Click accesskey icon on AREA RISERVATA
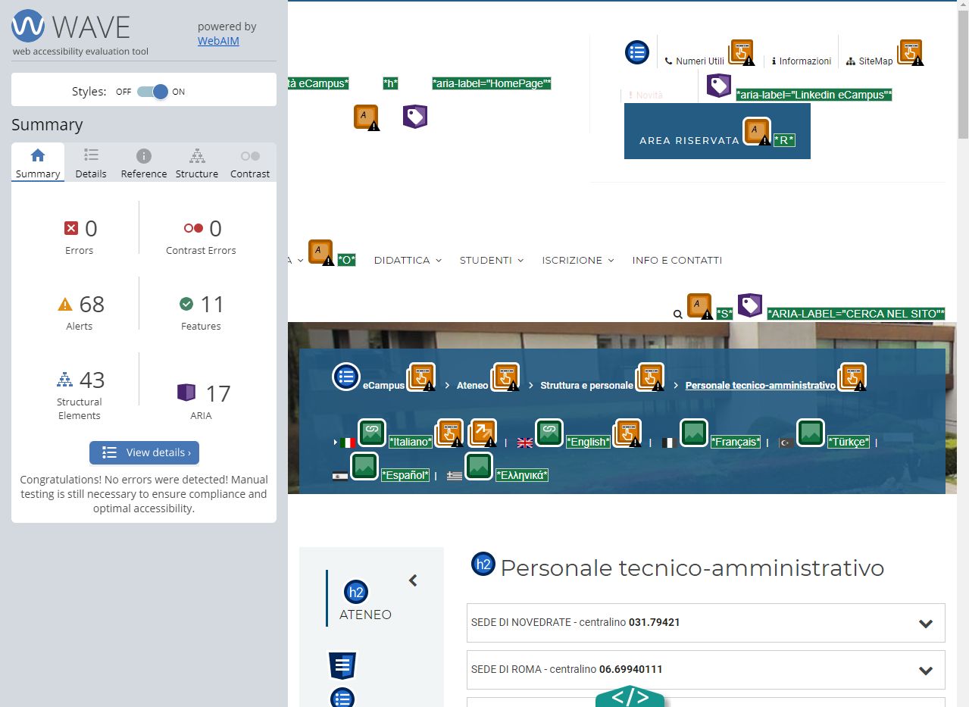Viewport: 969px width, 707px height. (x=757, y=132)
